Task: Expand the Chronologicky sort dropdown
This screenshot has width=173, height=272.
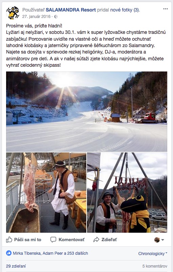Action: 153,253
